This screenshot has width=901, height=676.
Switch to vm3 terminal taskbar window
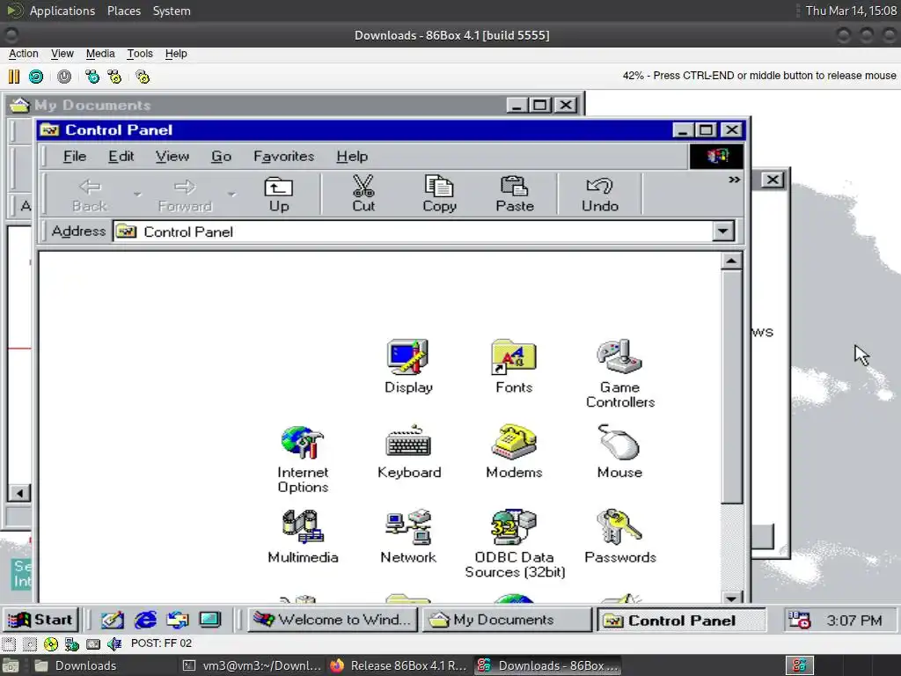coord(251,665)
